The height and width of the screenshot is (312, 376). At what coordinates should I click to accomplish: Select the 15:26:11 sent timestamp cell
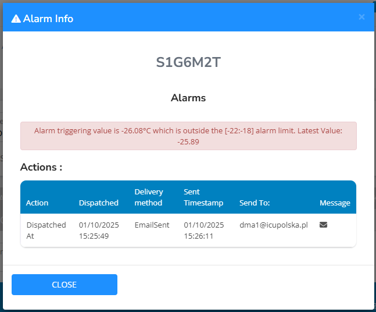click(x=203, y=231)
